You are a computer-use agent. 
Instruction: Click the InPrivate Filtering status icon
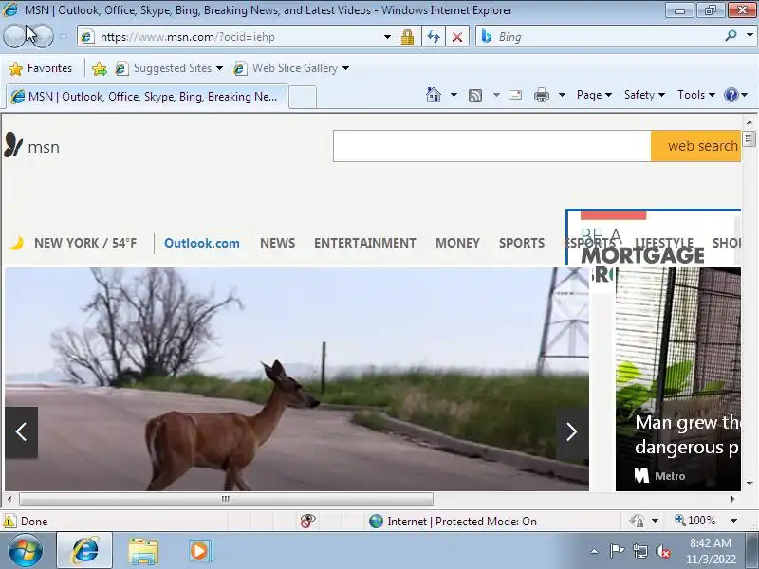tap(307, 521)
